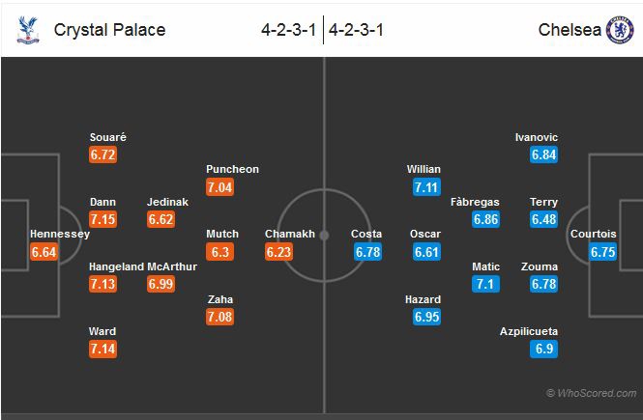This screenshot has width=643, height=420.
Task: Select Chelsea's 4-2-3-1 formation label
Action: 357,30
